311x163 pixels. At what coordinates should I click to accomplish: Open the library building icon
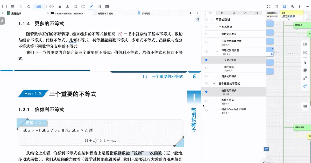(x=13, y=6)
